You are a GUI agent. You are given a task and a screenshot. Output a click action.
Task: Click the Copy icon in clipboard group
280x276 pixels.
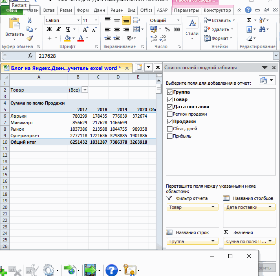coord(29,29)
